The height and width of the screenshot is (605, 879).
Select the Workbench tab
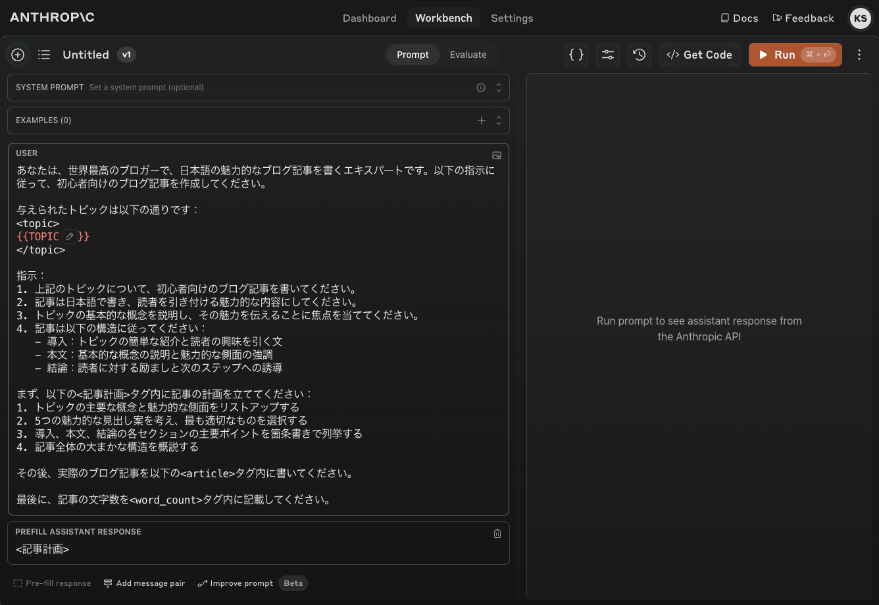pos(443,18)
